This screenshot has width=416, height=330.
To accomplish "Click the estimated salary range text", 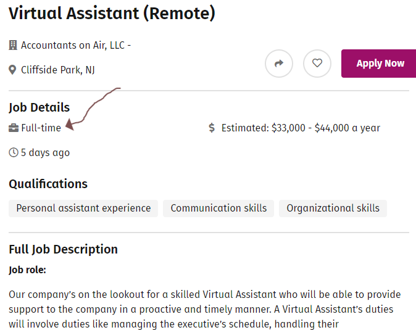I will coord(301,128).
